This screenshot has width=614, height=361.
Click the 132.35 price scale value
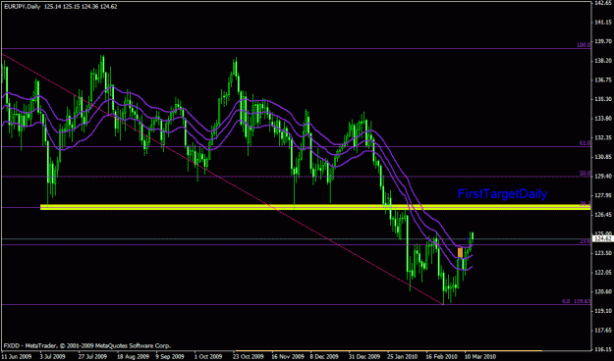click(x=603, y=137)
